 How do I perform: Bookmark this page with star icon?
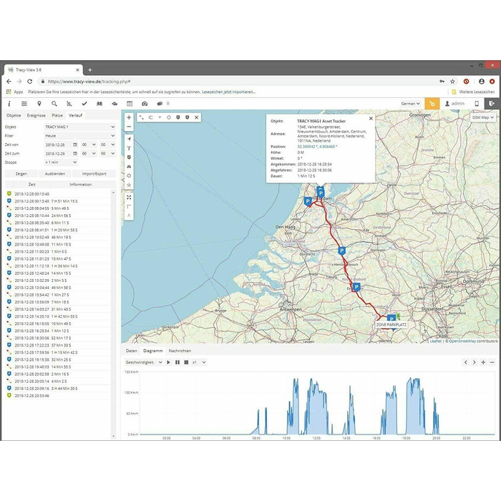[x=452, y=82]
